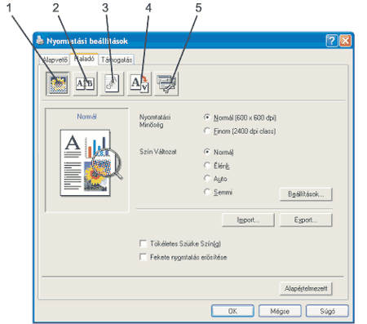The height and width of the screenshot is (324, 367).
Task: Click the printer icon in title bar
Action: point(40,40)
